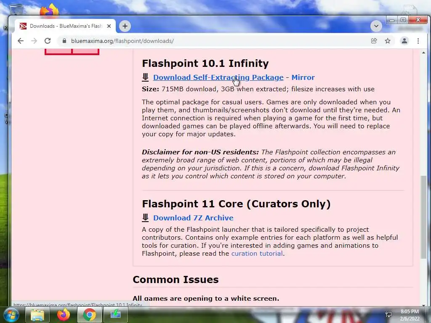The width and height of the screenshot is (431, 323).
Task: Click the Flashpoint 10.1 Infinity heading
Action: click(205, 64)
